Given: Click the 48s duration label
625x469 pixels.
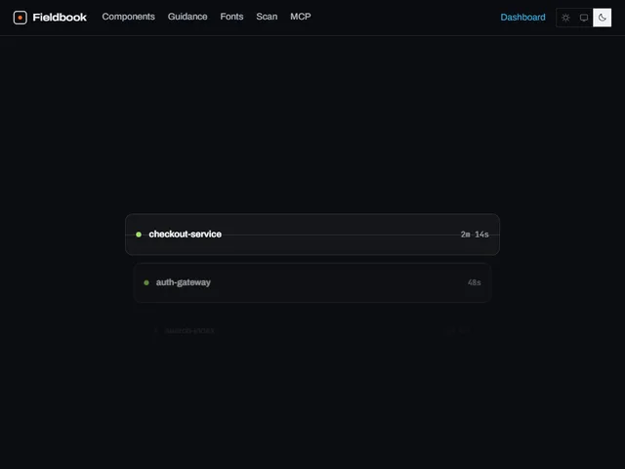Looking at the screenshot, I should tap(474, 282).
